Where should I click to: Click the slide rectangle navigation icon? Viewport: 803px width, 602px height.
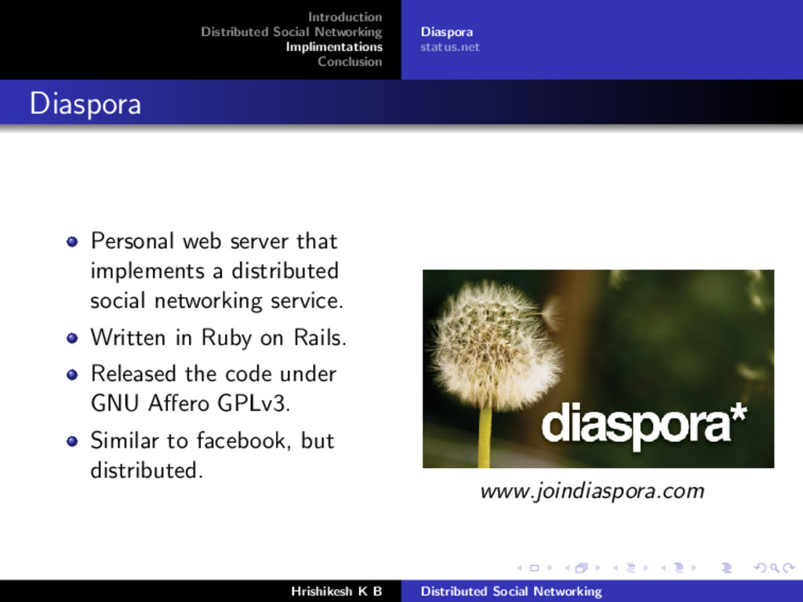coord(534,568)
